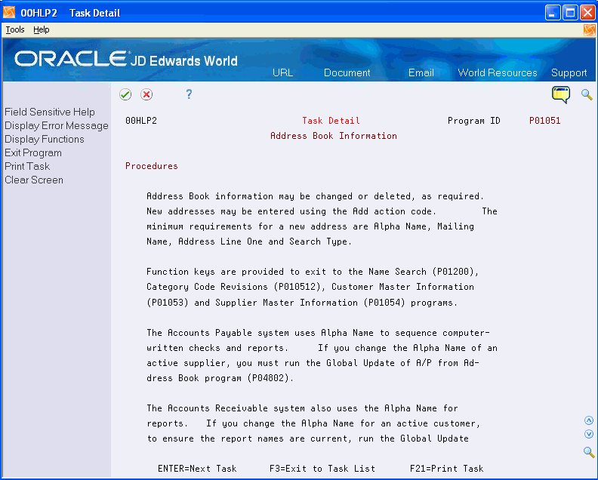This screenshot has height=480, width=598.
Task: Maximize the Task Detail window
Action: coord(570,13)
